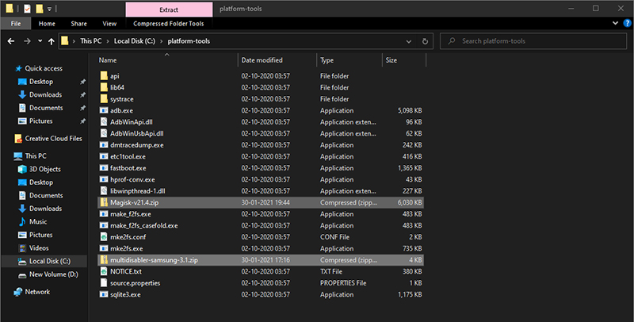Open pinned Documents under Quick access

(46, 108)
